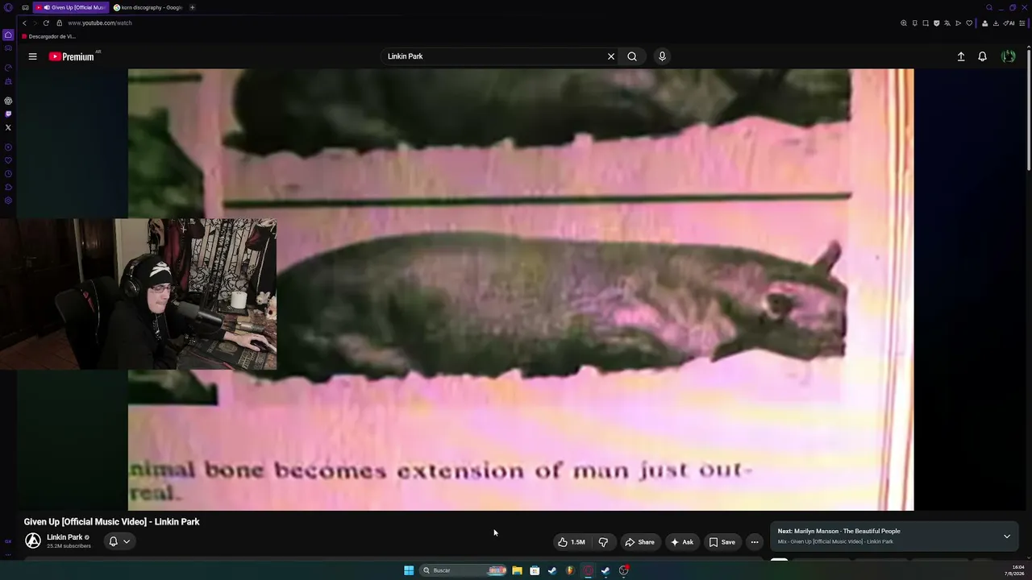Like the Given Up video
Viewport: 1032px width, 580px height.
click(x=572, y=542)
